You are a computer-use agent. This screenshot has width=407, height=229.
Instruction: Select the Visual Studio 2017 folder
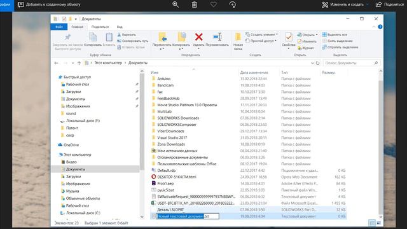coord(172,137)
